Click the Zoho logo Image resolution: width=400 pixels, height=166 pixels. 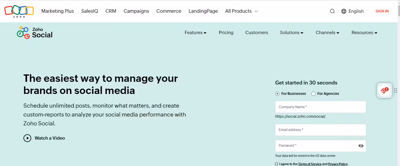pos(19,11)
